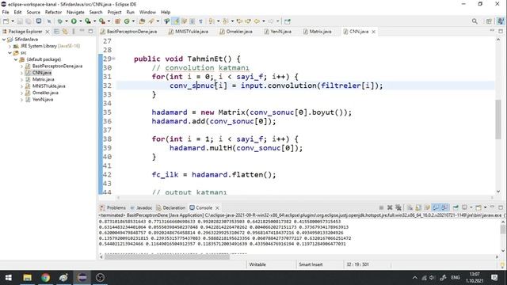Select Matrix.java in Package Explorer

(x=43, y=79)
